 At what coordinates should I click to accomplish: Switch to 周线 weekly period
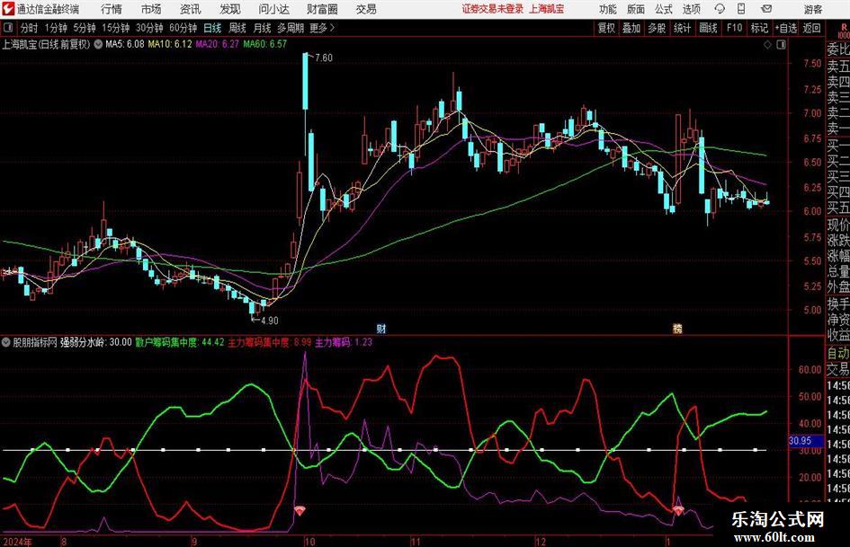[x=237, y=28]
